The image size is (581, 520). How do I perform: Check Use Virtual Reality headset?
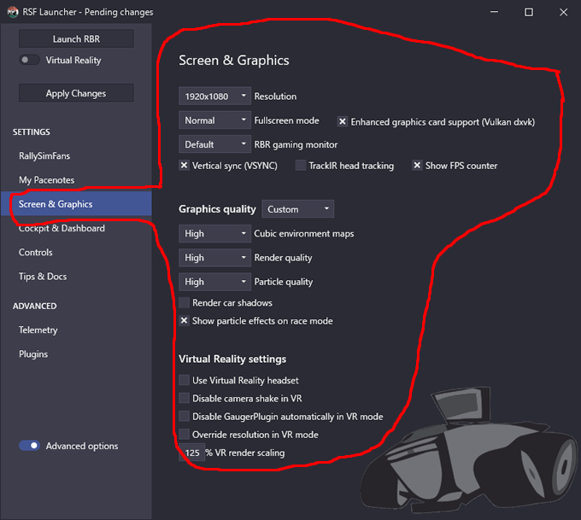click(x=184, y=380)
